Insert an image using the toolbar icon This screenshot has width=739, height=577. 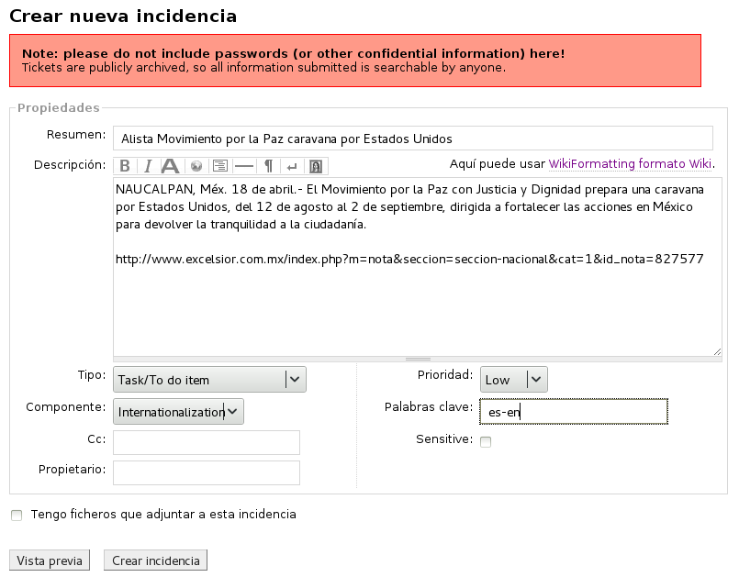pyautogui.click(x=316, y=166)
